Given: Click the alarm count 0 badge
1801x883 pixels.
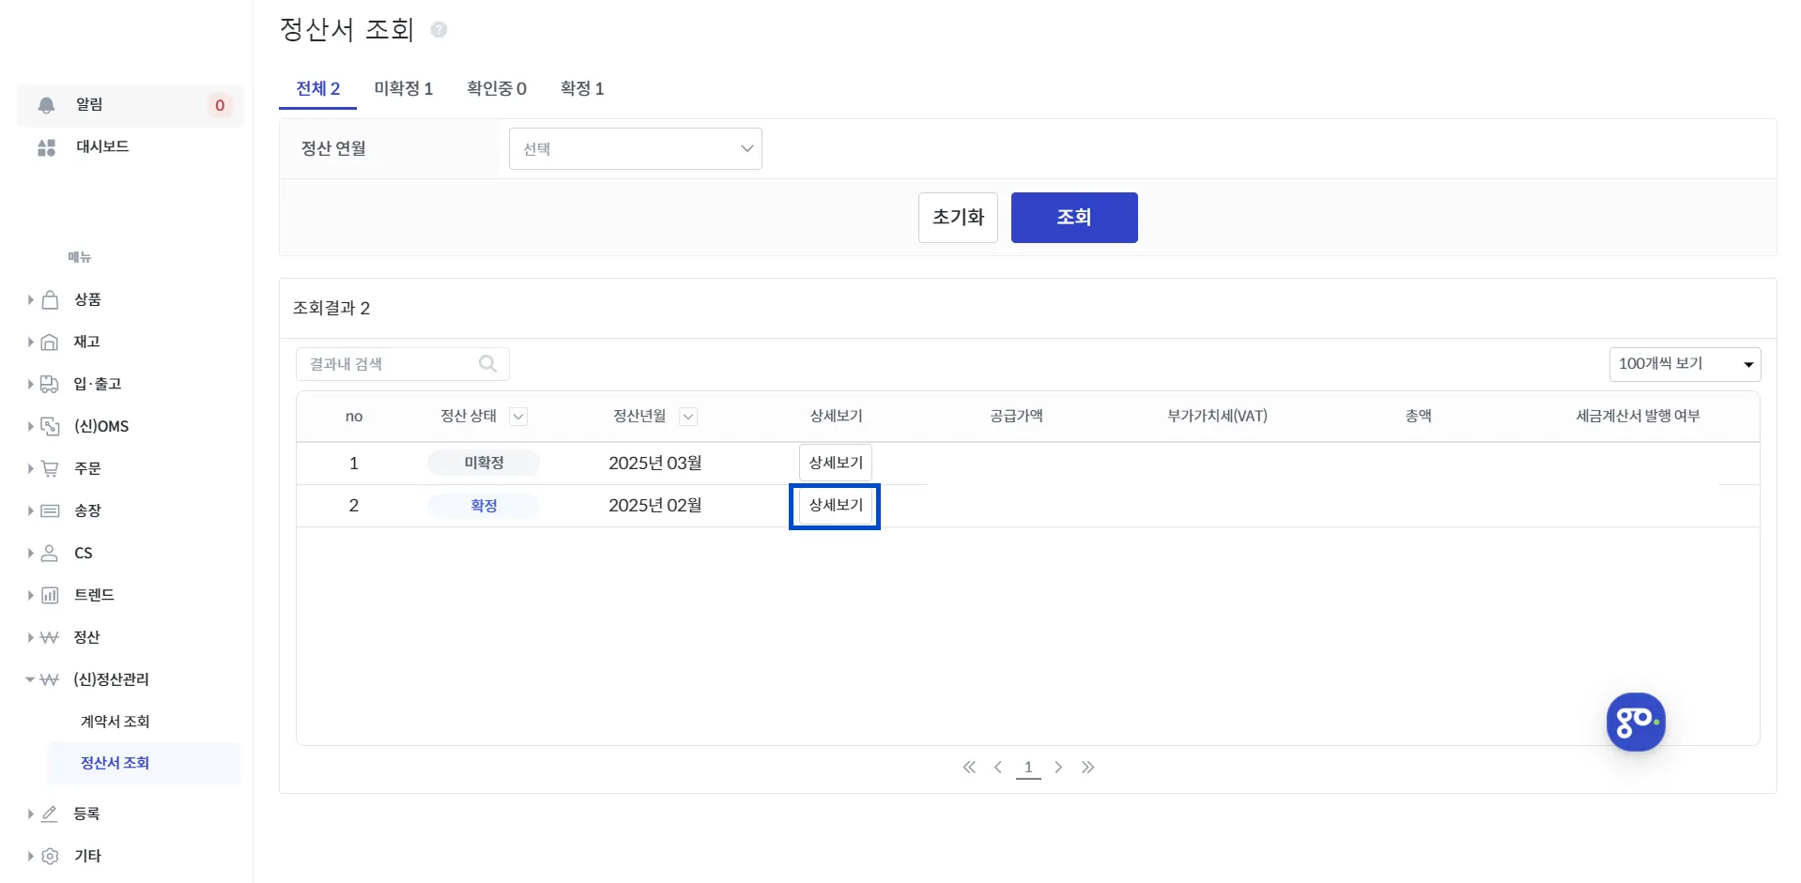Looking at the screenshot, I should click(x=220, y=105).
